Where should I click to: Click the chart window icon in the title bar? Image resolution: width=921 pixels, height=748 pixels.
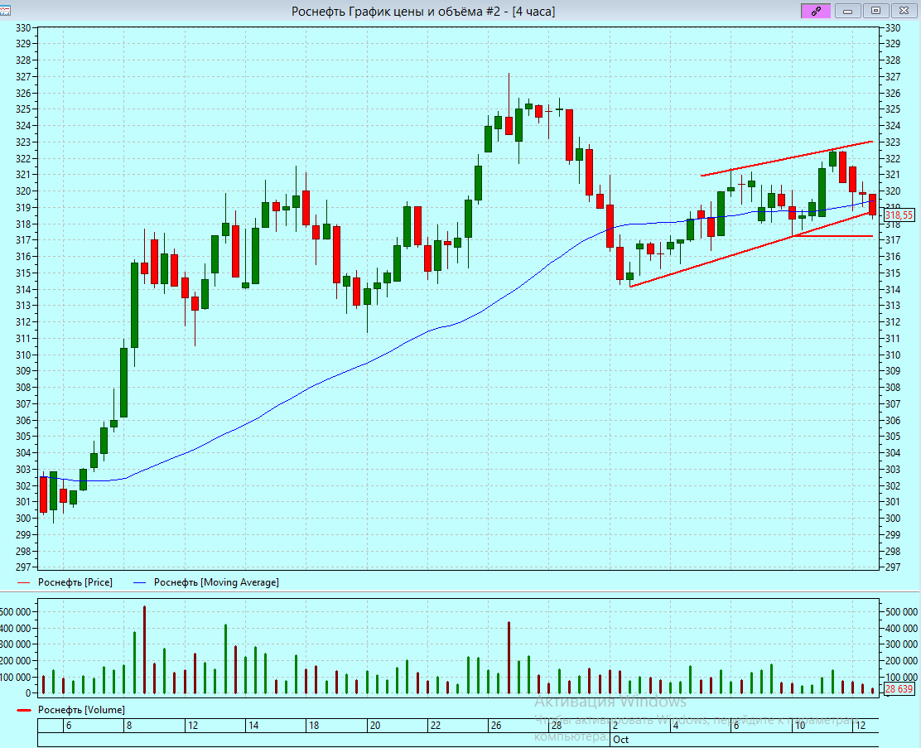pos(5,11)
